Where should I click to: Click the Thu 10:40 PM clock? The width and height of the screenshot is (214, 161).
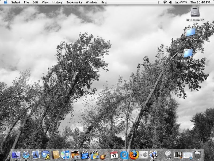[200, 2]
